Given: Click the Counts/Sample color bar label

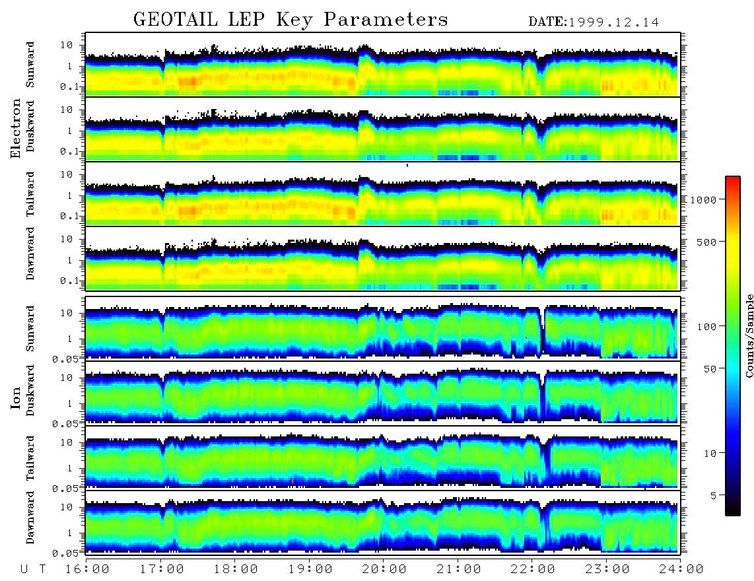Looking at the screenshot, I should click(x=749, y=335).
